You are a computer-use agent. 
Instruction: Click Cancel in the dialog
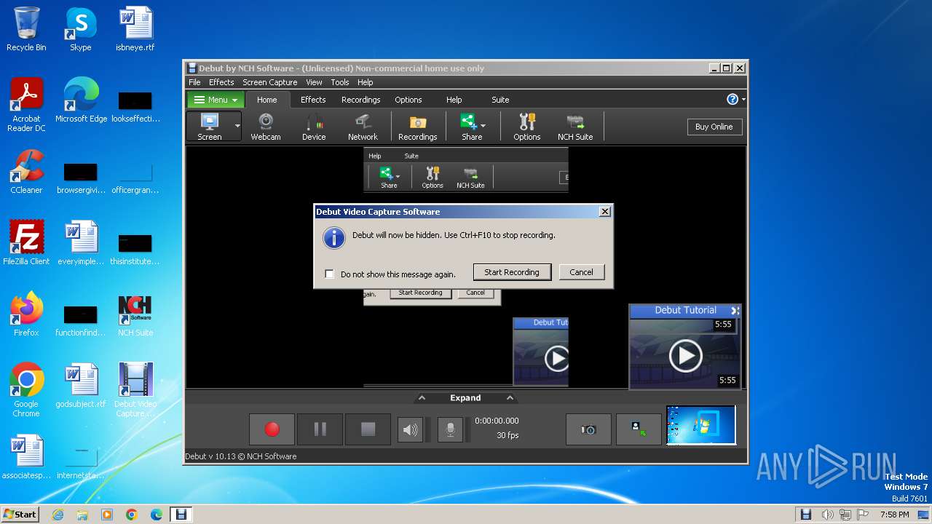(x=581, y=272)
